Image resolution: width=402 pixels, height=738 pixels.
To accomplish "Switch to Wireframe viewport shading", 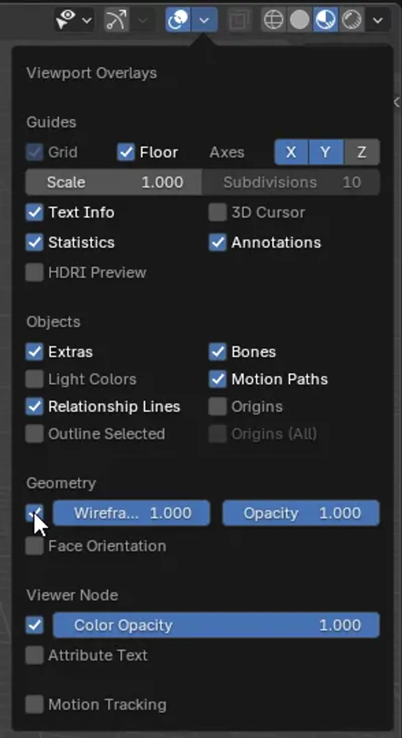I will pos(273,20).
